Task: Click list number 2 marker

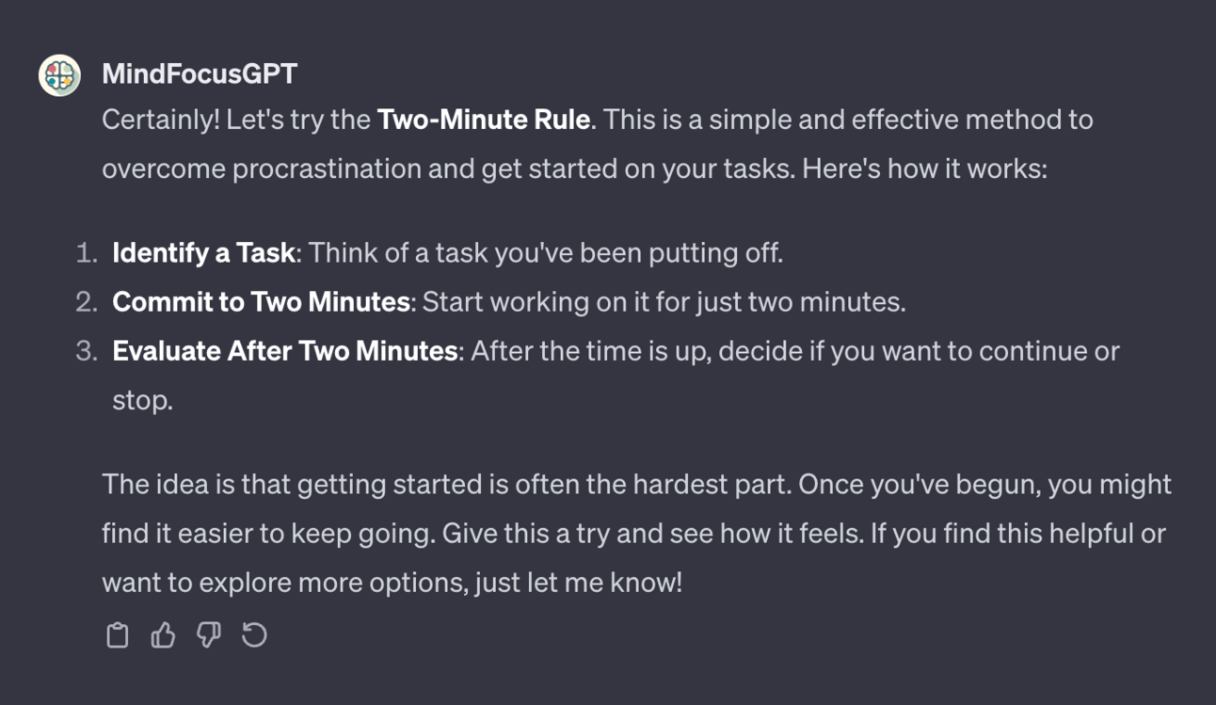Action: [87, 302]
